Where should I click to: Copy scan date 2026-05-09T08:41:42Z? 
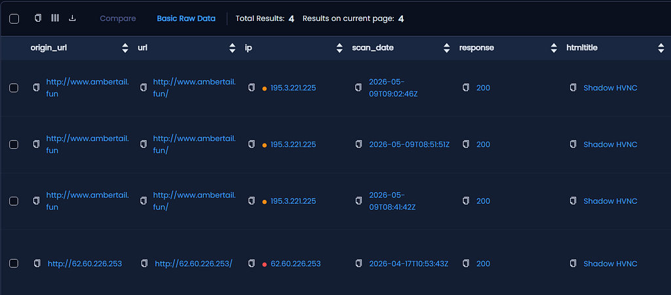point(358,201)
